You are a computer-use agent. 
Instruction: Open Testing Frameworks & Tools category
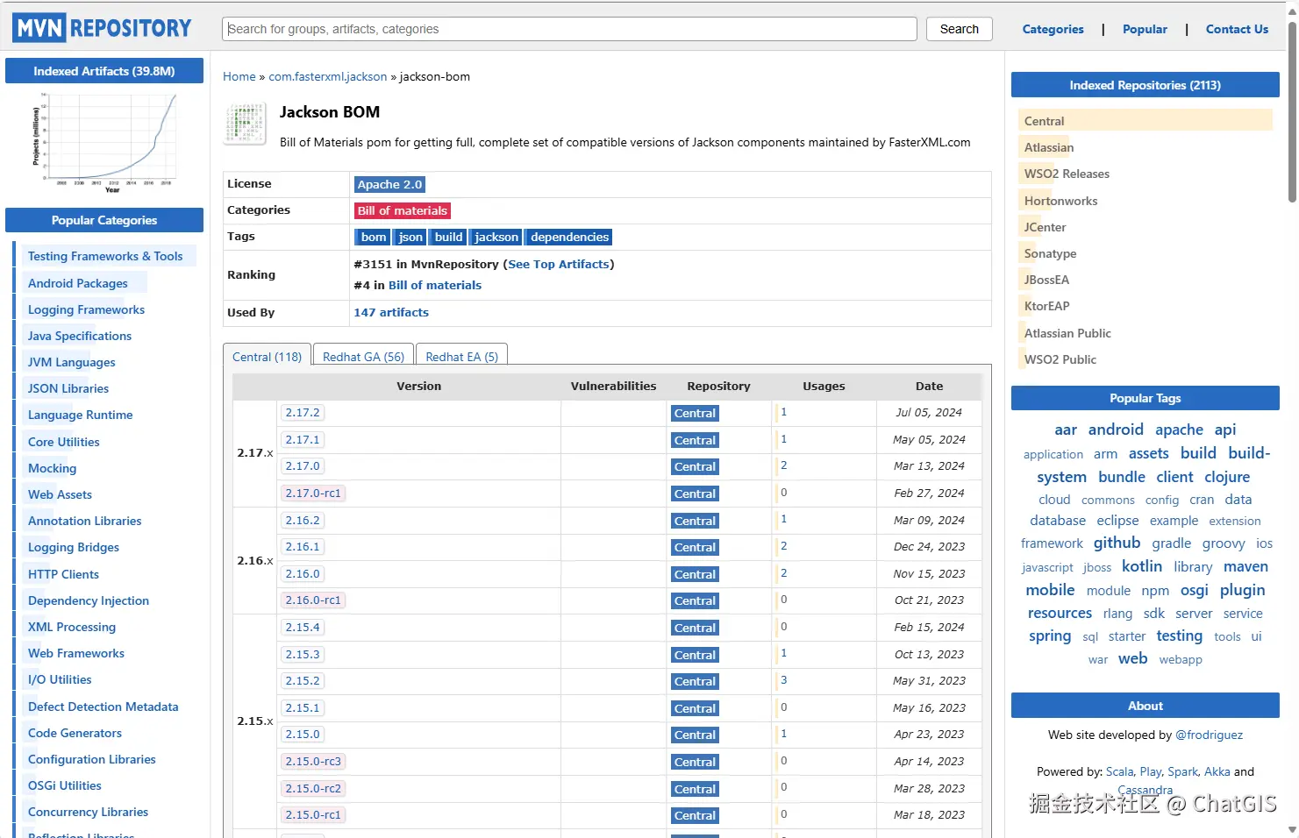[x=105, y=256]
